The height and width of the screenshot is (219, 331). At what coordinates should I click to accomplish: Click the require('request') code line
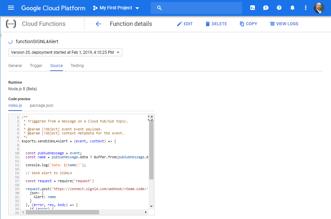pos(60,181)
